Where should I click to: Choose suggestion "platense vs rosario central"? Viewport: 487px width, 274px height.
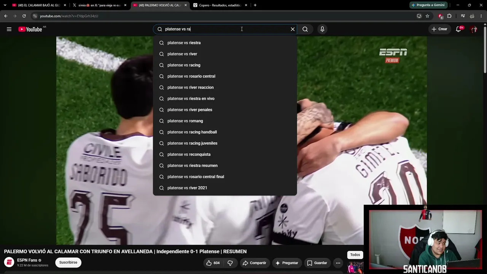click(225, 76)
